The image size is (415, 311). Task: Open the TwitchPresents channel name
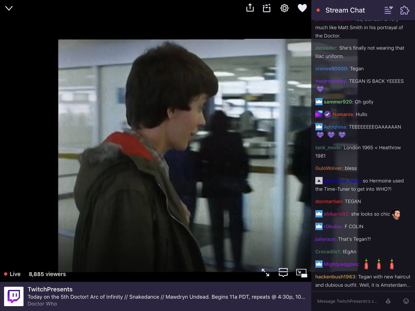click(x=50, y=289)
